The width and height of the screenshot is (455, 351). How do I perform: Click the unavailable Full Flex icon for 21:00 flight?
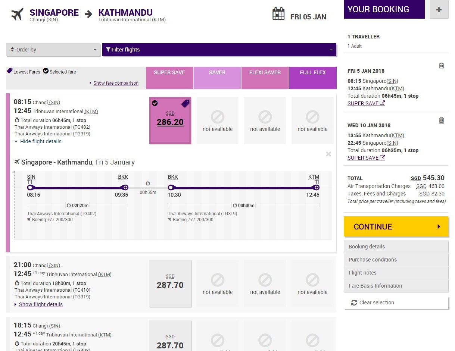pos(312,280)
